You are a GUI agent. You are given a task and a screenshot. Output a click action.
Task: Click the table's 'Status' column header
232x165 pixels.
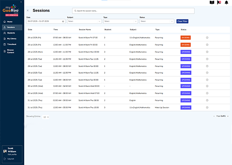click(x=183, y=30)
